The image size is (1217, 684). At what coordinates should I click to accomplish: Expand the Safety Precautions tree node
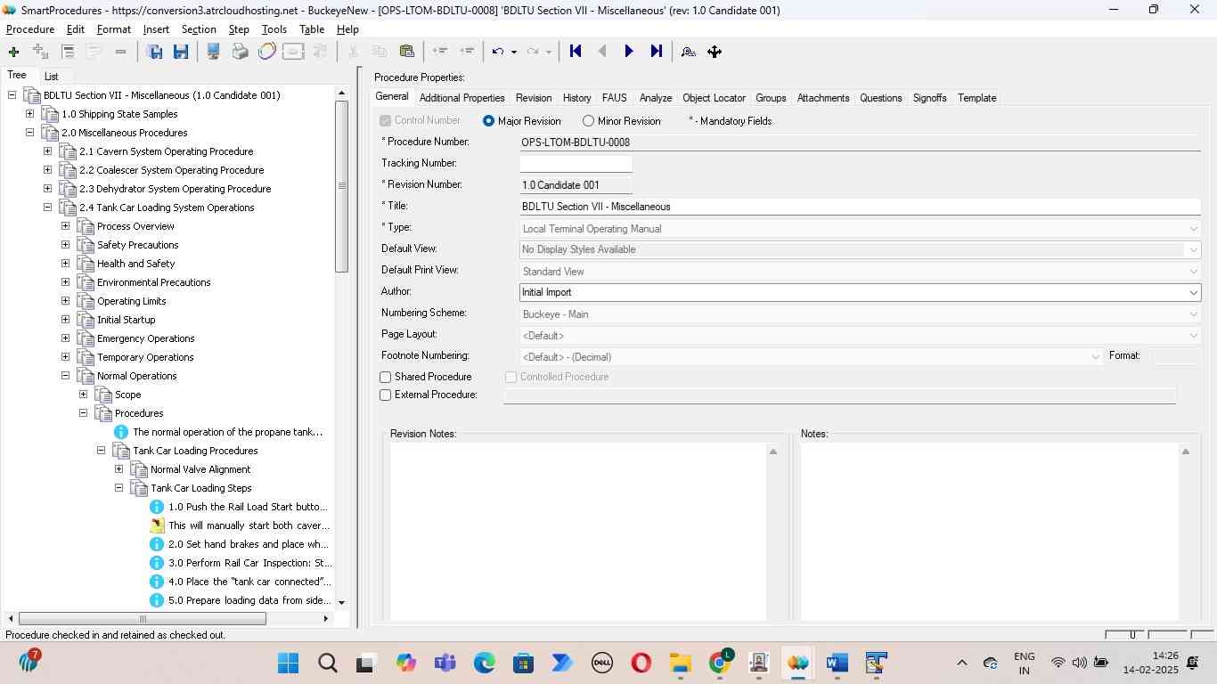pyautogui.click(x=65, y=245)
